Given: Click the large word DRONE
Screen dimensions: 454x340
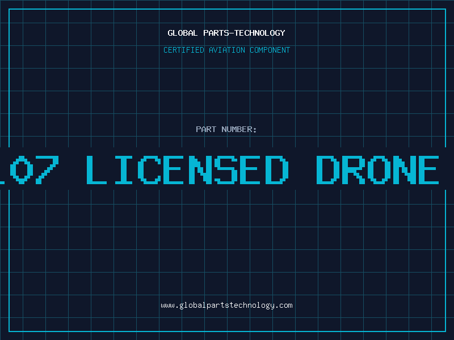Looking at the screenshot, I should [x=377, y=169].
